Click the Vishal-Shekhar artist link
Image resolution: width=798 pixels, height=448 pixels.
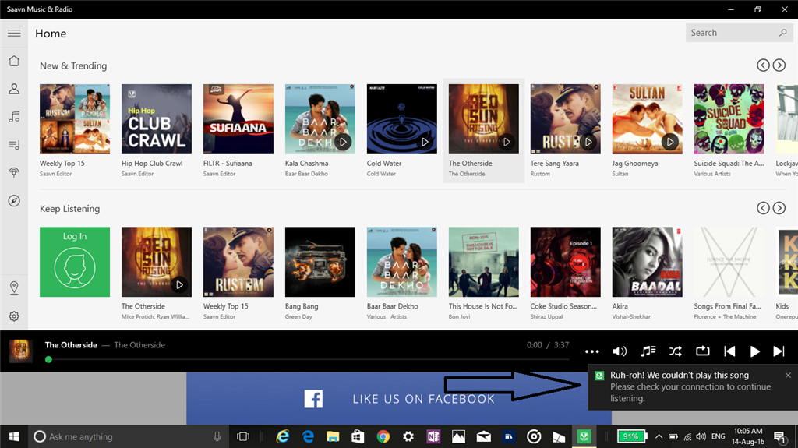point(631,316)
